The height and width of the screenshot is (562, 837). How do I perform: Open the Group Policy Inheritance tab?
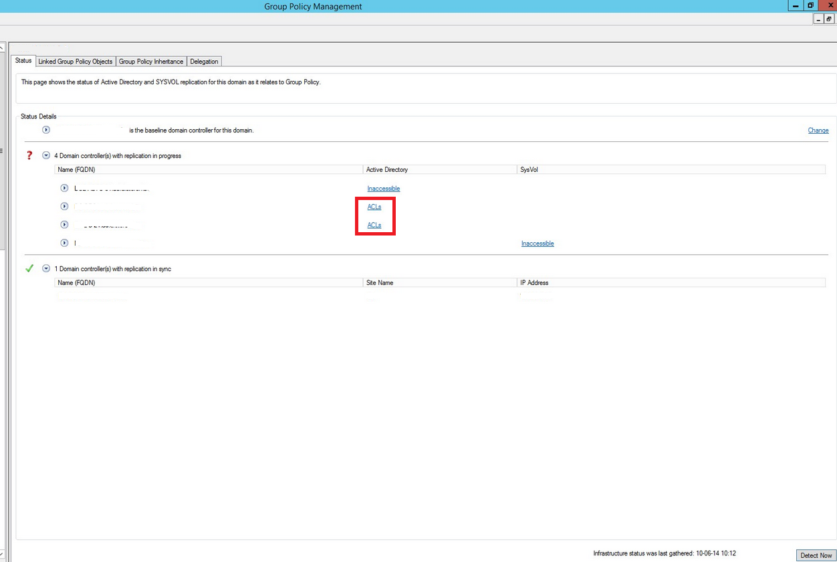coord(151,61)
